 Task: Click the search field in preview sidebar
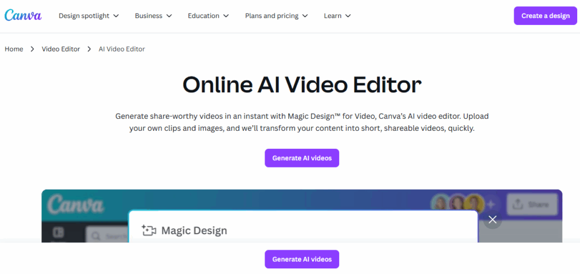[x=107, y=235]
